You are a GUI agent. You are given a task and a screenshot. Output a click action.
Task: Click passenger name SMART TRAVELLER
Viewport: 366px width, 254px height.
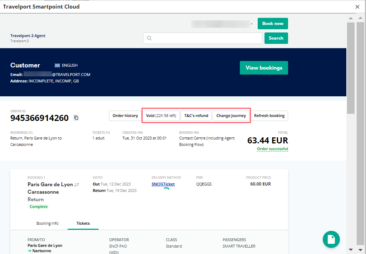tap(239, 246)
